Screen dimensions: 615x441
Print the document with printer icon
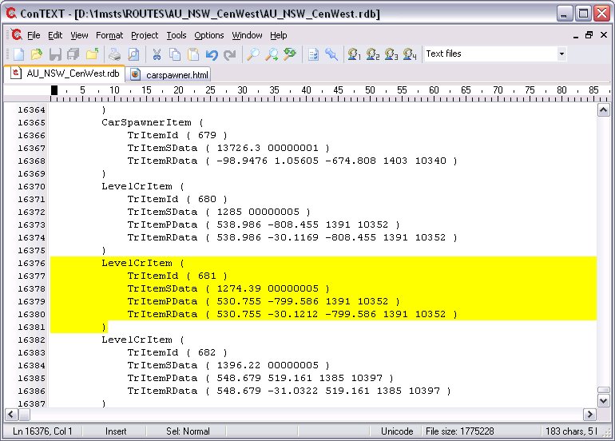(x=114, y=54)
